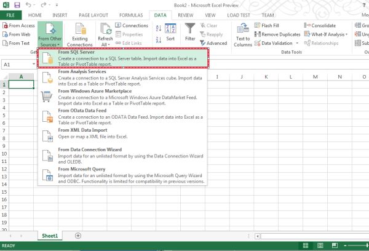
Task: Click the Sort Z to A icon
Action: tap(159, 40)
